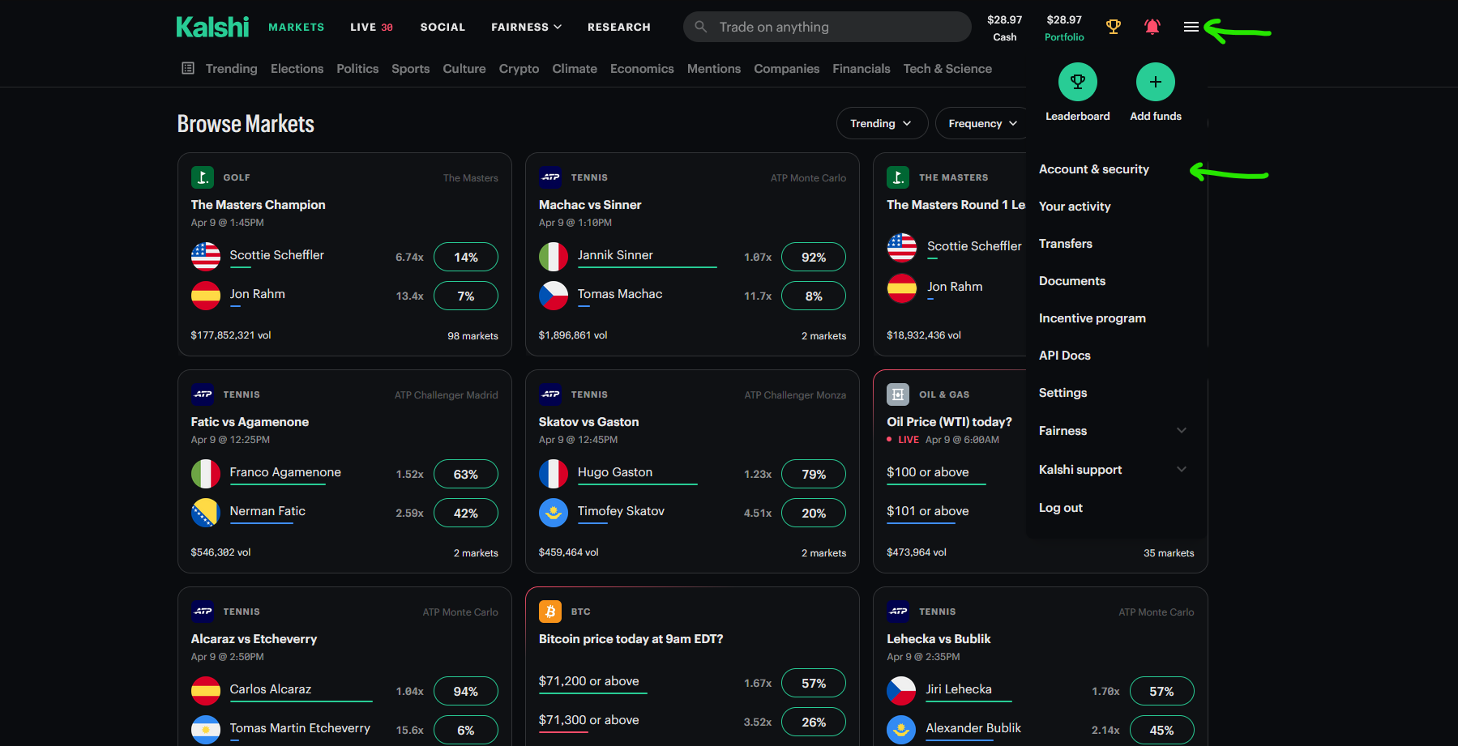Open the Frequency filter dropdown
This screenshot has height=746, width=1458.
point(981,123)
